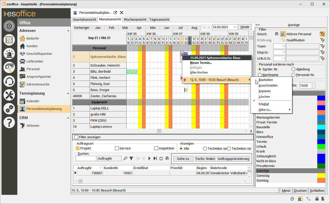The height and width of the screenshot is (204, 330).
Task: Open Kalender under Terminplanung
Action: point(33,101)
